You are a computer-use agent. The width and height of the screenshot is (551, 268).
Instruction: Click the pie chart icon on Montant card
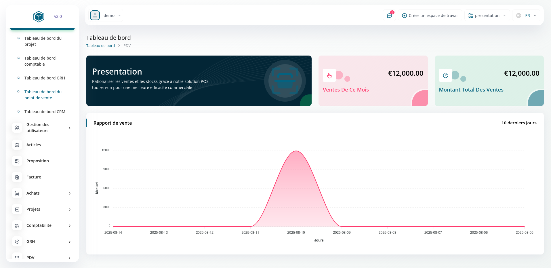pyautogui.click(x=445, y=75)
